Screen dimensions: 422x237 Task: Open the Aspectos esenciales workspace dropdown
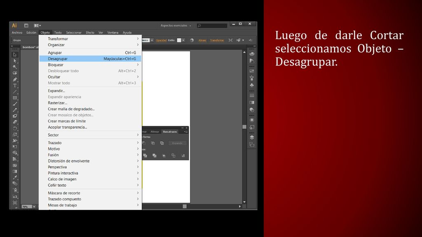click(176, 26)
